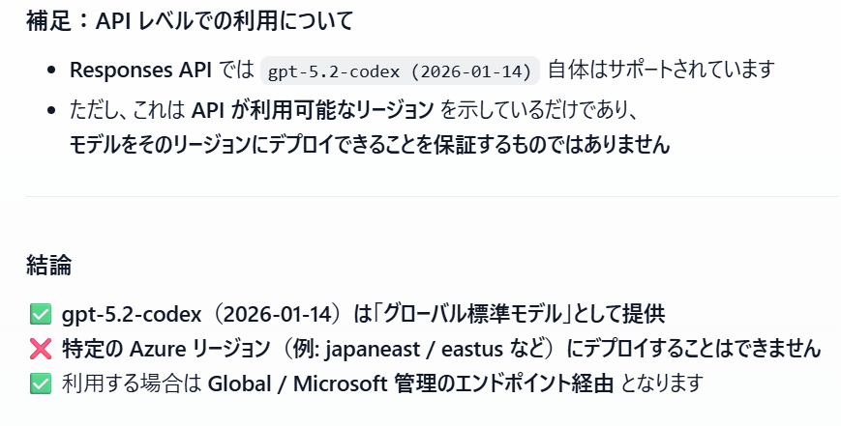Click the red cross mark icon
The image size is (841, 426).
[x=41, y=348]
